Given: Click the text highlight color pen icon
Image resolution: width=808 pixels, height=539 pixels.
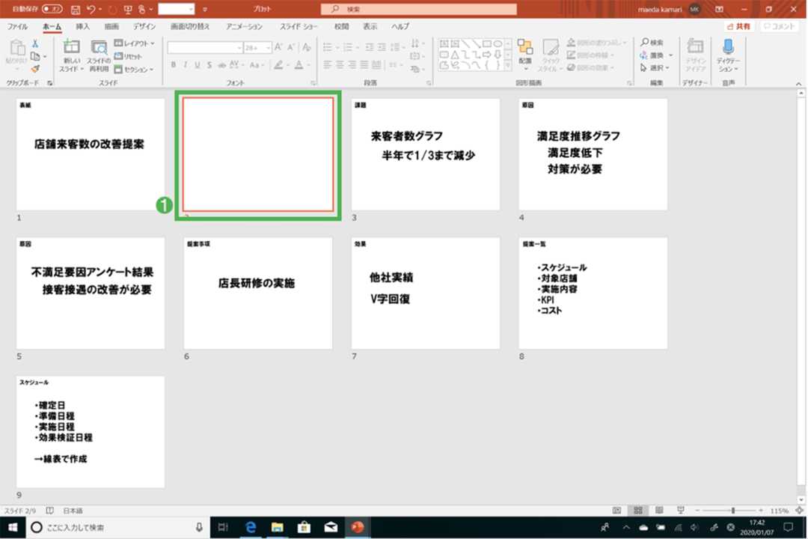Looking at the screenshot, I should tap(278, 65).
